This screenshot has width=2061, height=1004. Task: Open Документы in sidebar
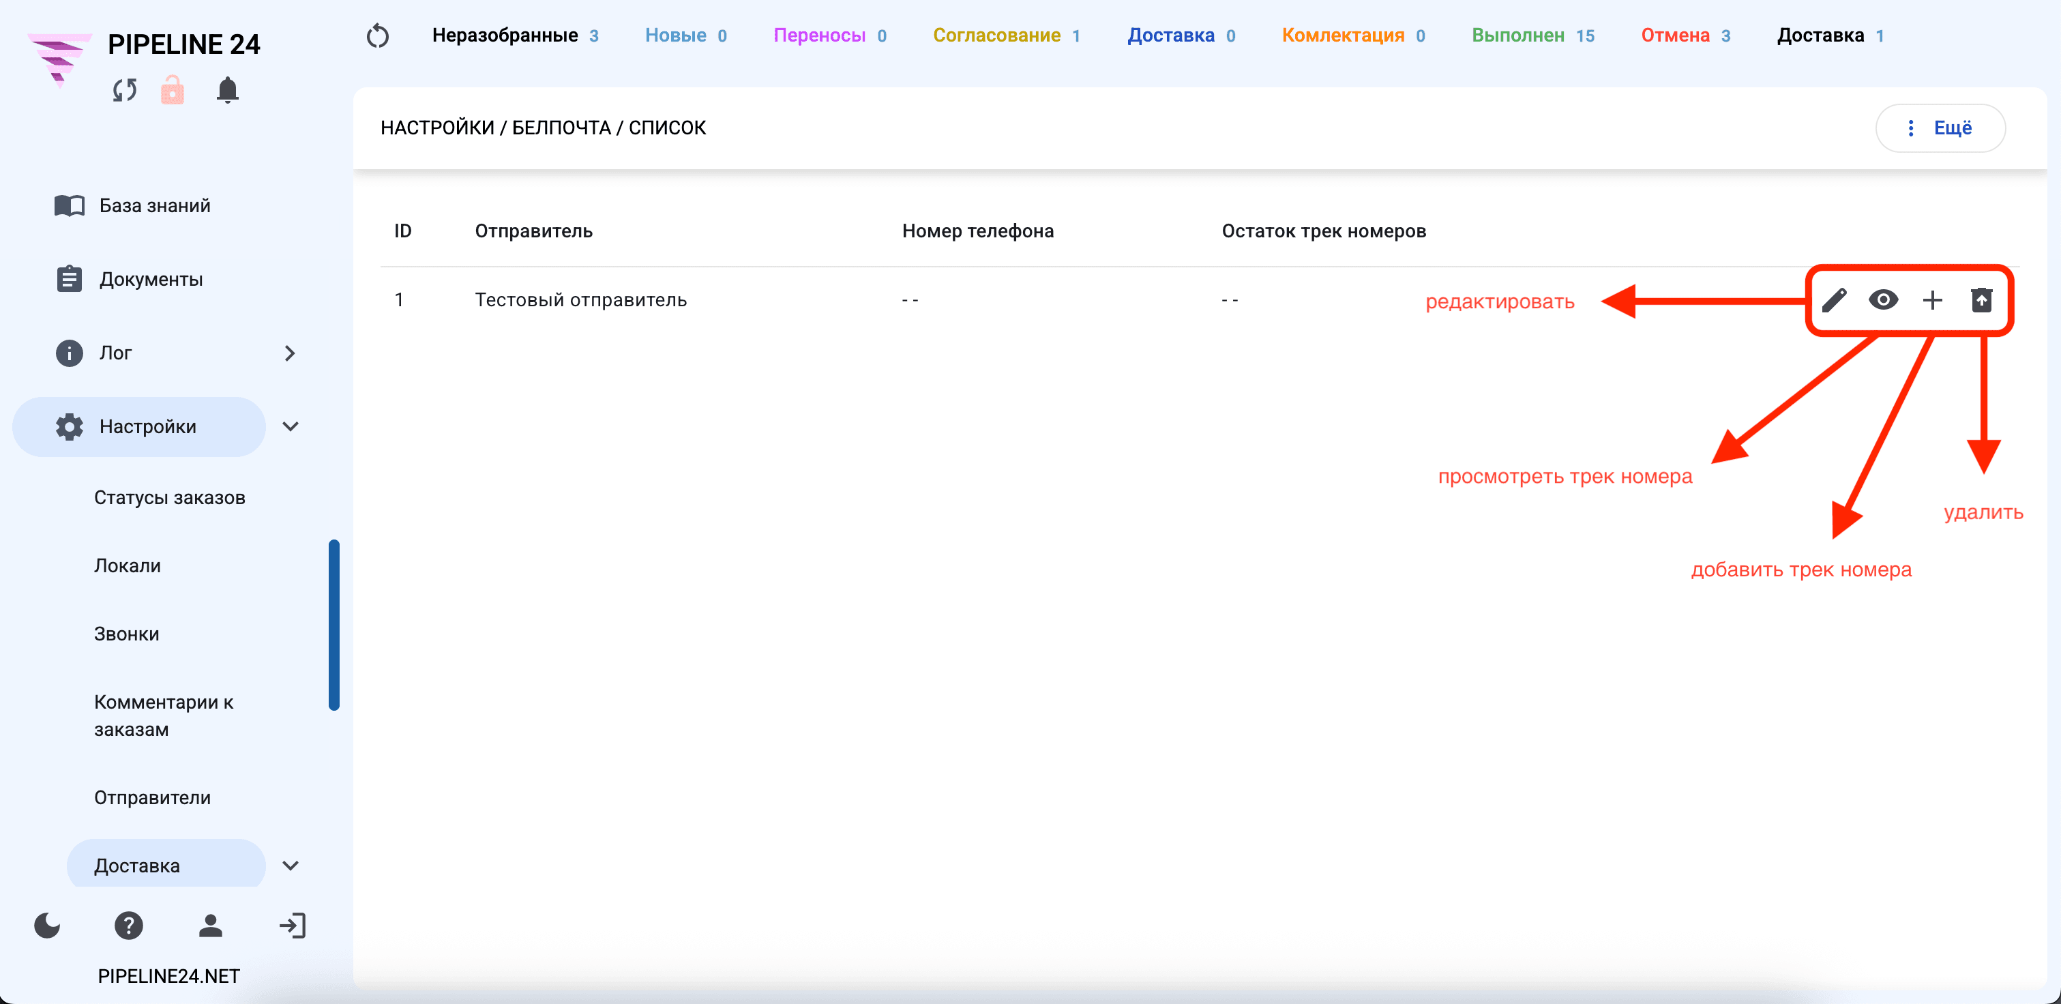pos(129,279)
